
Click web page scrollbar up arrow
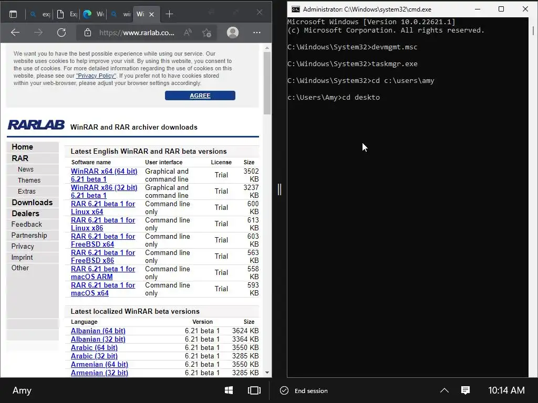(x=267, y=48)
